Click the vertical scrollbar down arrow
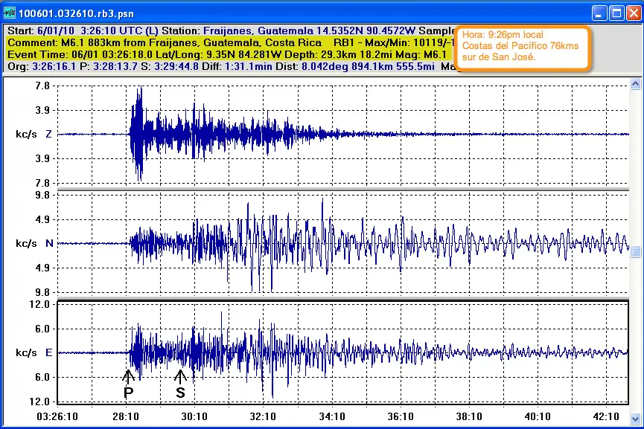The width and height of the screenshot is (644, 429). [x=635, y=419]
